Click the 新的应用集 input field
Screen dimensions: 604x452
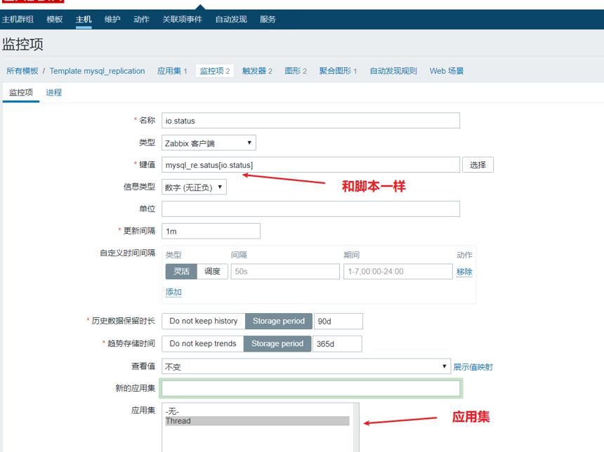[311, 388]
